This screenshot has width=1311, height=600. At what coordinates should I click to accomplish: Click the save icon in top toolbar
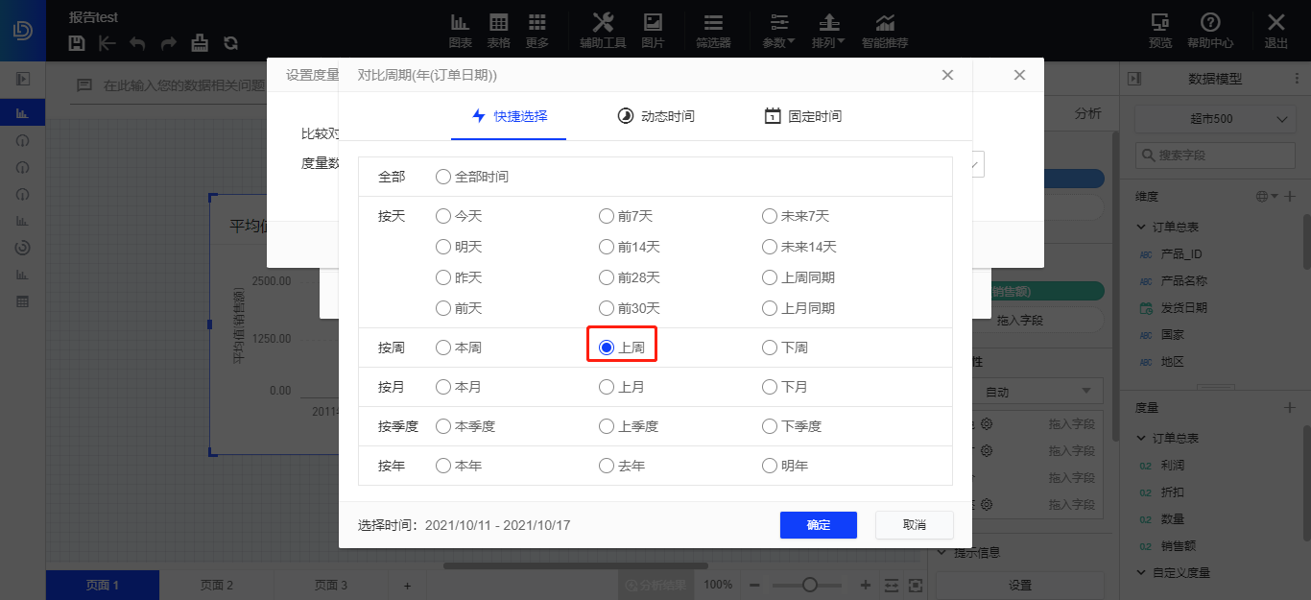78,42
